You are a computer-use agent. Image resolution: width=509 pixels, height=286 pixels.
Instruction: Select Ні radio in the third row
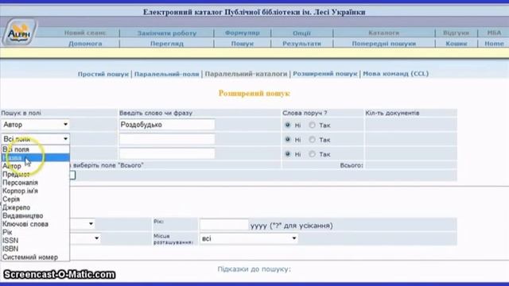tap(288, 154)
